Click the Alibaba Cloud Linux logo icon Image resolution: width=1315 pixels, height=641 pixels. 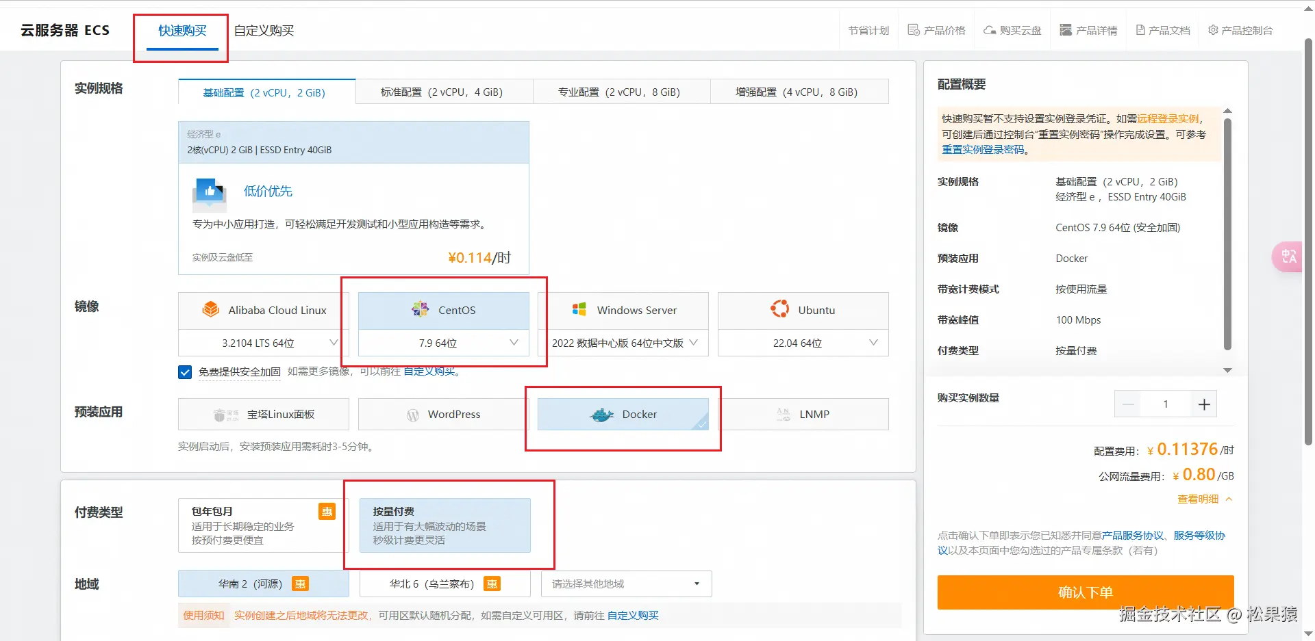[210, 310]
